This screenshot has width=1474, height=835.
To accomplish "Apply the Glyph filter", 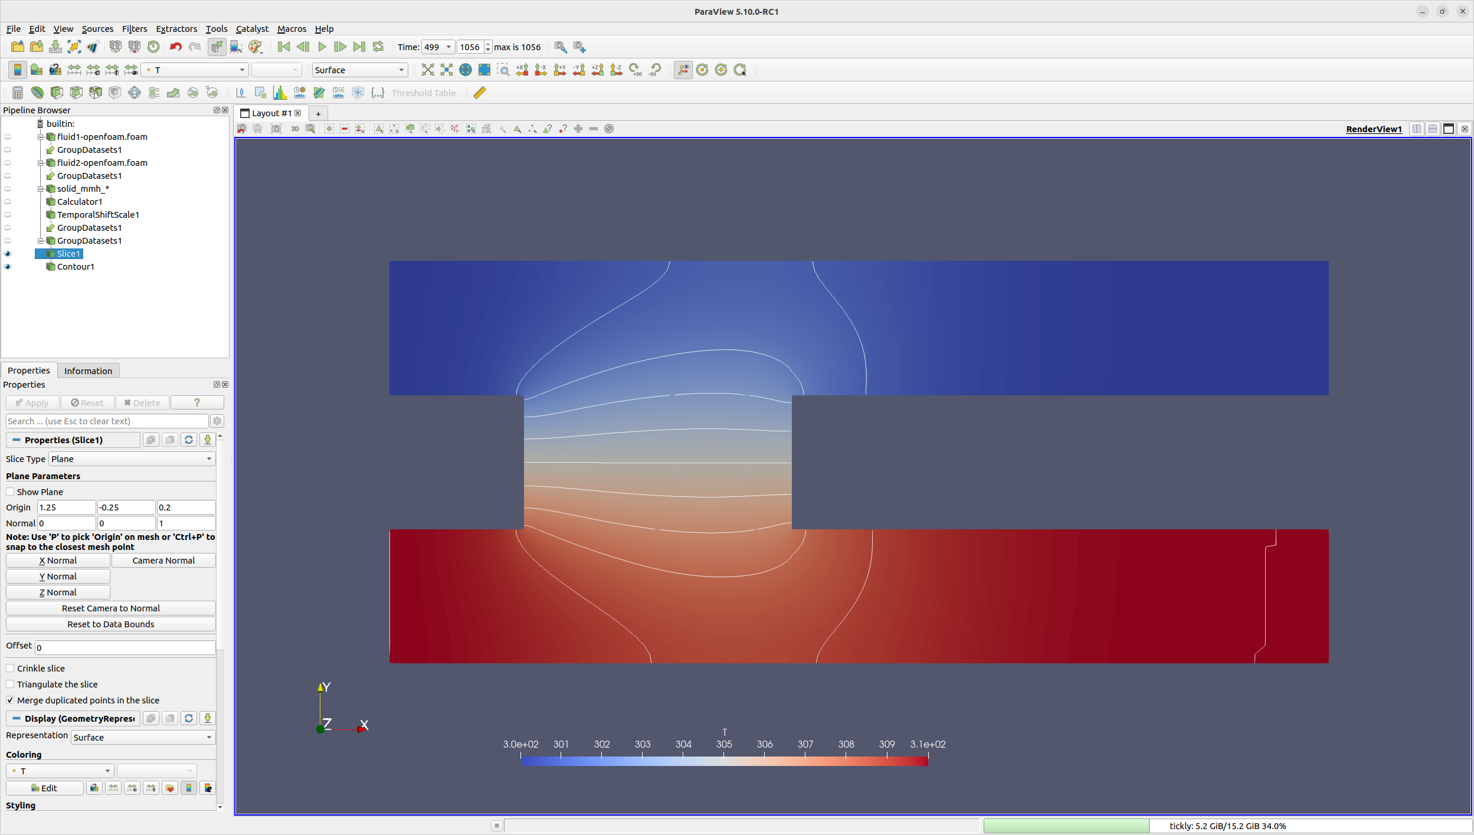I will coord(135,93).
